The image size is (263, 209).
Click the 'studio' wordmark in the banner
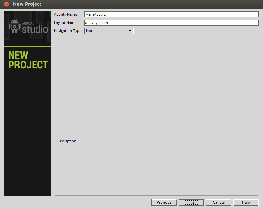click(x=35, y=29)
